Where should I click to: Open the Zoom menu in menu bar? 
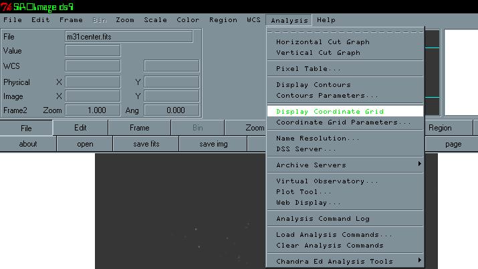pyautogui.click(x=125, y=20)
